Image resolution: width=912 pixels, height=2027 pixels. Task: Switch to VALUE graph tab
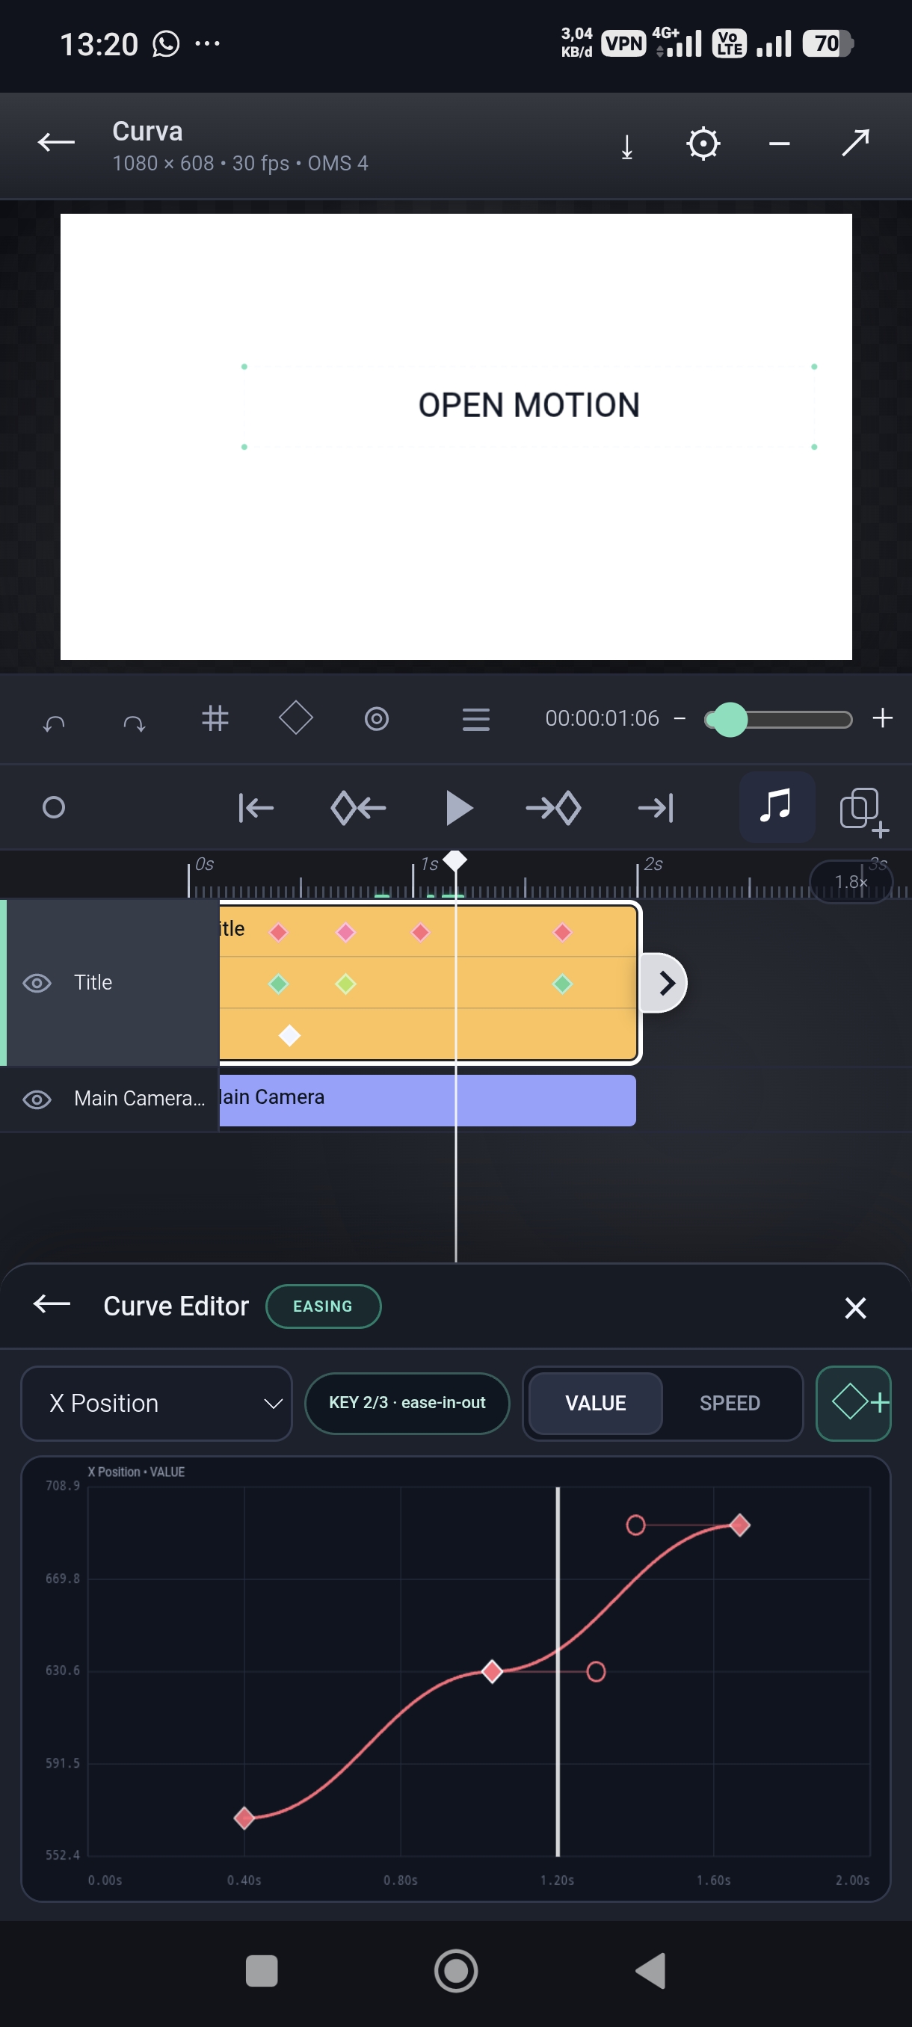[596, 1403]
